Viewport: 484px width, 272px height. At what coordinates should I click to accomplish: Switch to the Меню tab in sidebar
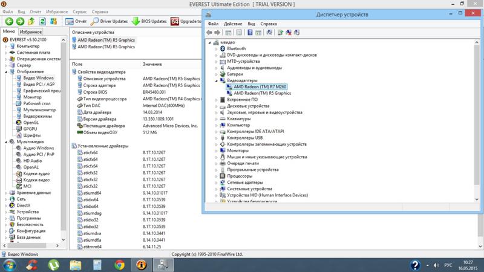click(x=9, y=31)
